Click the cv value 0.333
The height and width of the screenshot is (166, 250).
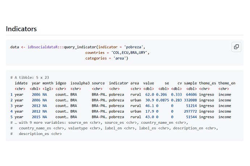[x=176, y=95]
